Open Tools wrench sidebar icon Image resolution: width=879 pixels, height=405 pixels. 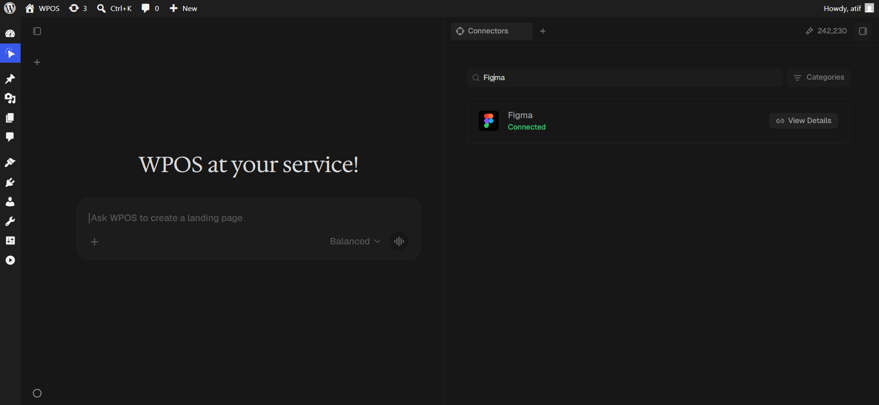click(x=10, y=221)
